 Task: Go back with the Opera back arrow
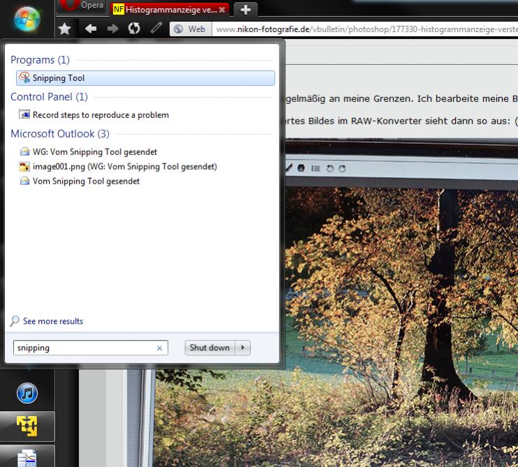90,29
